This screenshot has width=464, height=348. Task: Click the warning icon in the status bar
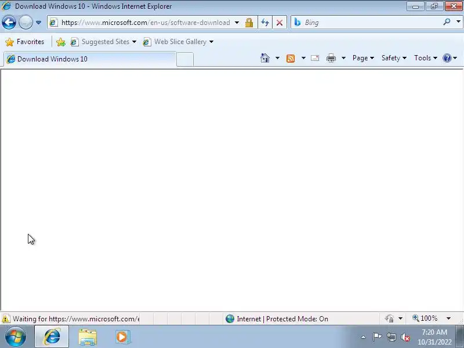6,319
